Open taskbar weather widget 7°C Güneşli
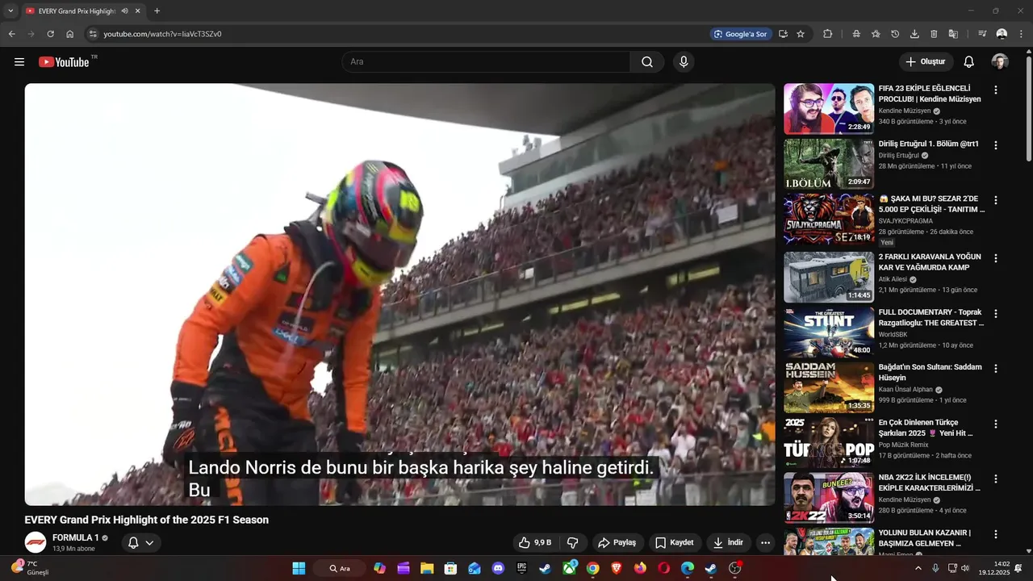The height and width of the screenshot is (581, 1033). pyautogui.click(x=30, y=568)
